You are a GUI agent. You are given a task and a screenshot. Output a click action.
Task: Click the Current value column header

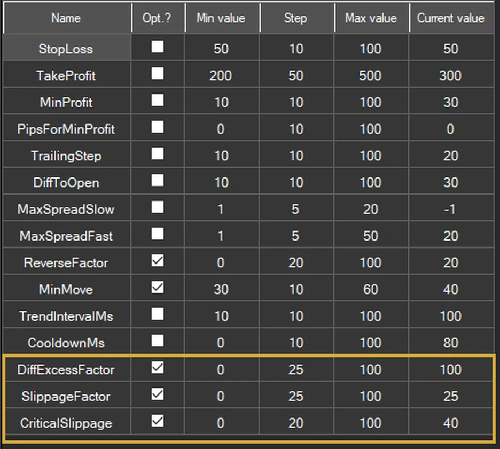tap(452, 18)
